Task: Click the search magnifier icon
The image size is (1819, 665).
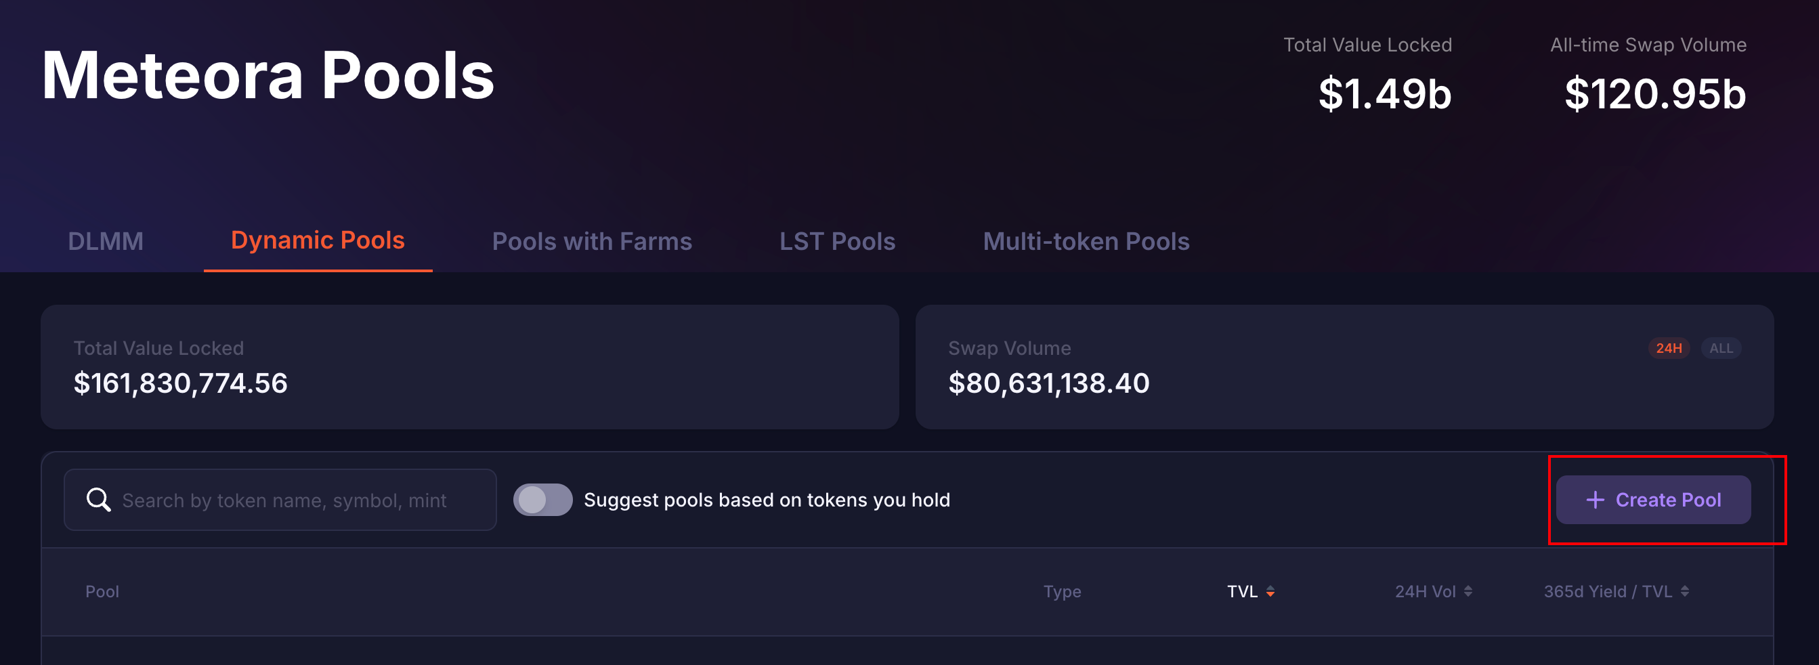Action: [x=98, y=500]
